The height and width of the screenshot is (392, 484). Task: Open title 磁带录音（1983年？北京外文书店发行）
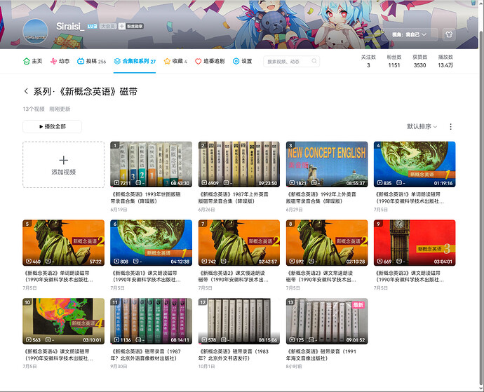[234, 355]
